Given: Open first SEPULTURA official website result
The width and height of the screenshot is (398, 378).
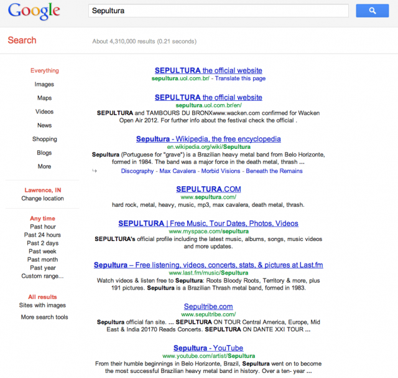Looking at the screenshot, I should click(208, 70).
